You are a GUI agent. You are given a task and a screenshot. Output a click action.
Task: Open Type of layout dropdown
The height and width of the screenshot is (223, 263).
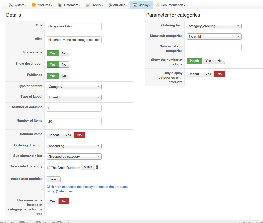pos(74,97)
